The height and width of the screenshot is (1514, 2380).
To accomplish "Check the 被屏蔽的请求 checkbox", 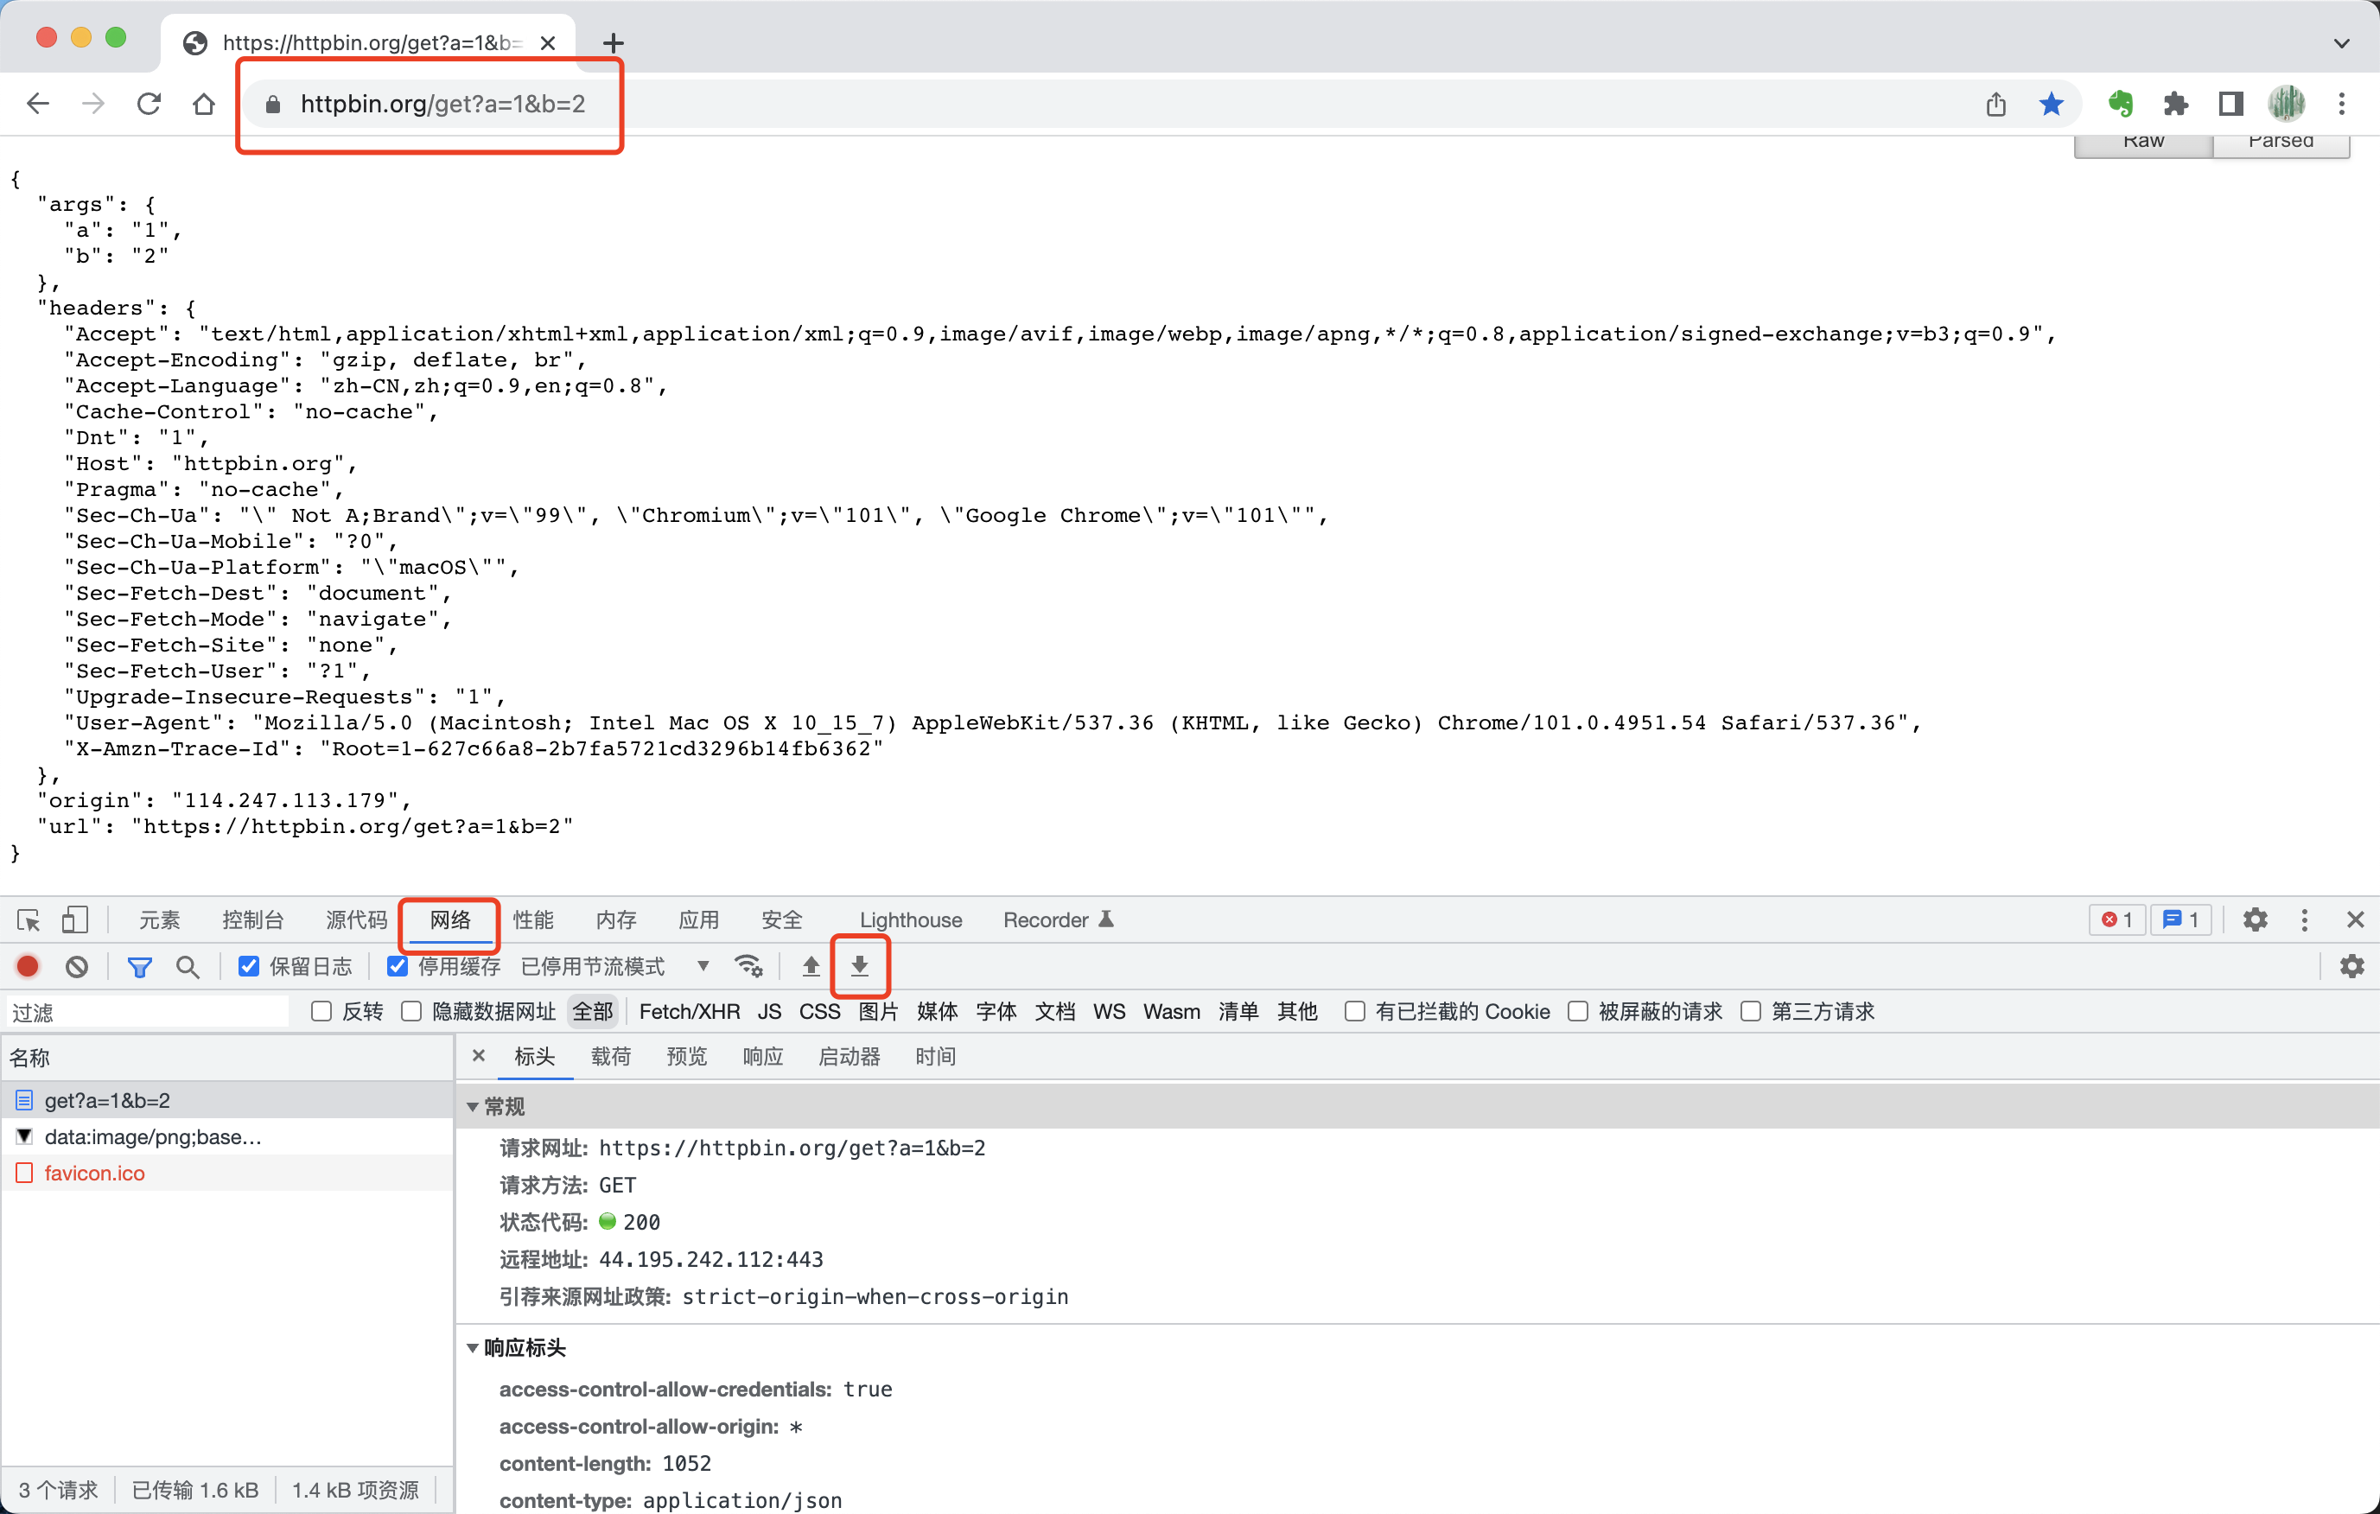I will (x=1577, y=1011).
